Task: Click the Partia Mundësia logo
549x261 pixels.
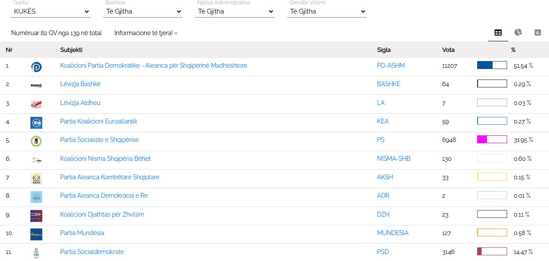Action: [x=36, y=234]
